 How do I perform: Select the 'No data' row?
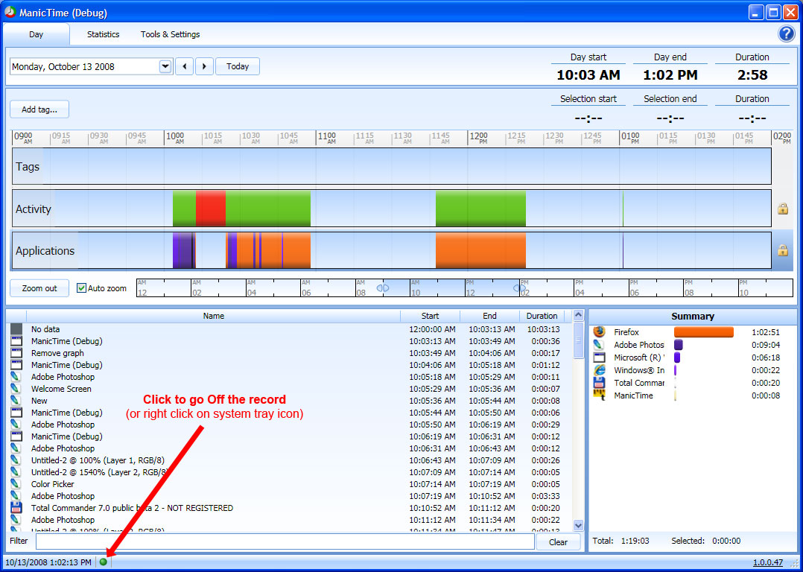289,329
